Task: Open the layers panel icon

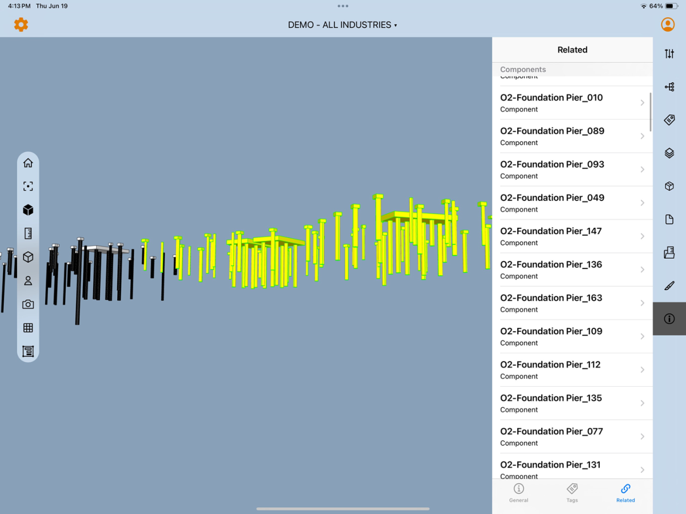Action: [669, 153]
